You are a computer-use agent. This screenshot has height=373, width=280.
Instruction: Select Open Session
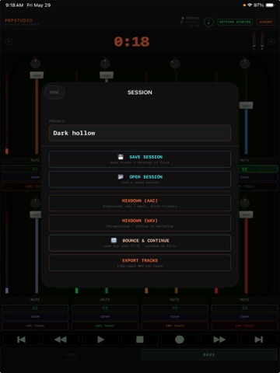[x=140, y=179]
